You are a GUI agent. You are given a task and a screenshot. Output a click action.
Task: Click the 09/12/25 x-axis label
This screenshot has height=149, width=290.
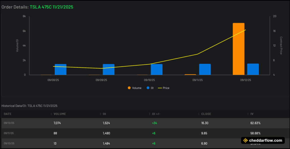[x=246, y=80]
